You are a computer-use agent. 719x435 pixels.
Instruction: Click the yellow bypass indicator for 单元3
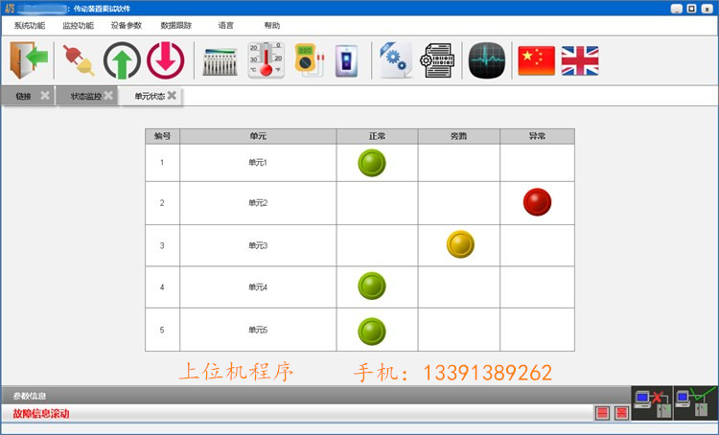coord(460,244)
